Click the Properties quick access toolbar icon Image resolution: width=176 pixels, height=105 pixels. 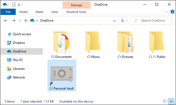[x=14, y=5]
